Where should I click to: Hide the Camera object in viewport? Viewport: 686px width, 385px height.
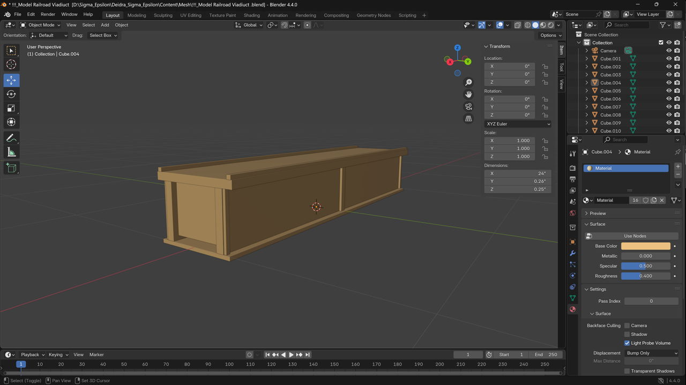click(x=669, y=51)
